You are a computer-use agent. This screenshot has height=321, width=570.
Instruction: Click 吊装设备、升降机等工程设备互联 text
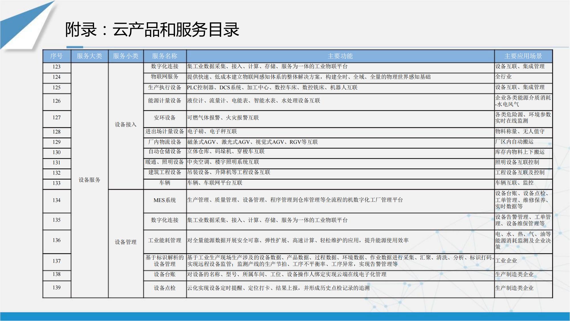229,172
